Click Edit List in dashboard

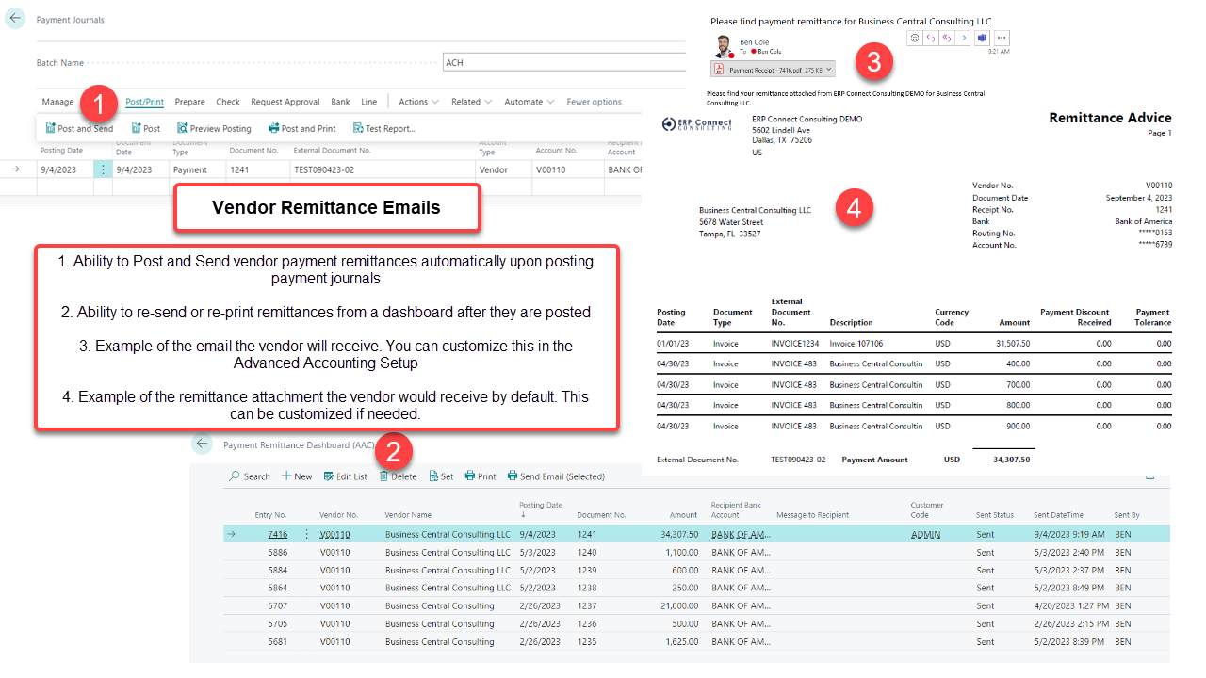click(346, 476)
